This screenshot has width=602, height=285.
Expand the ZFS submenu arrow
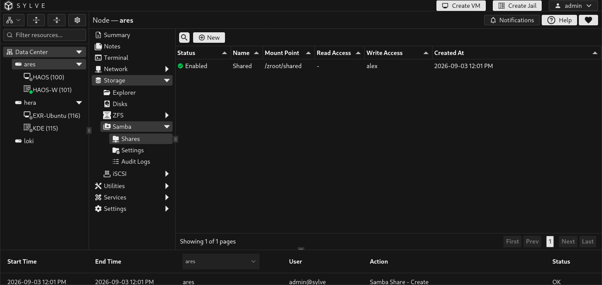(x=167, y=115)
